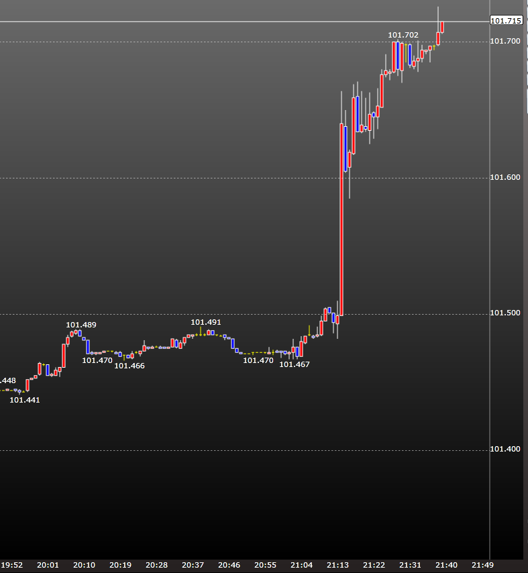Image resolution: width=528 pixels, height=573 pixels.
Task: Click the partial .448 label at the left edge
Action: [x=8, y=381]
